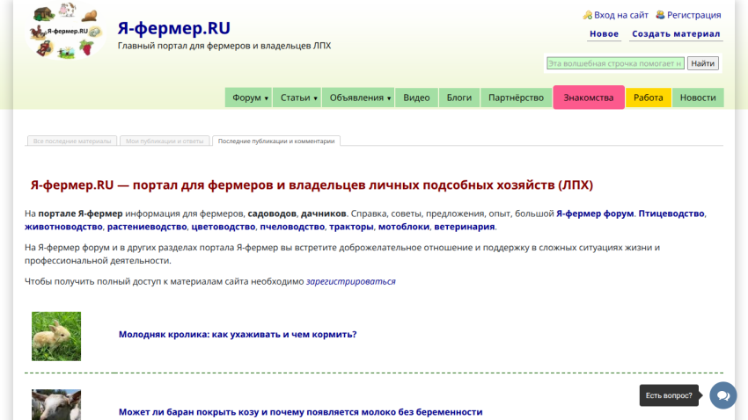The image size is (748, 420).
Task: Expand the Статьи dropdown menu
Action: [297, 98]
